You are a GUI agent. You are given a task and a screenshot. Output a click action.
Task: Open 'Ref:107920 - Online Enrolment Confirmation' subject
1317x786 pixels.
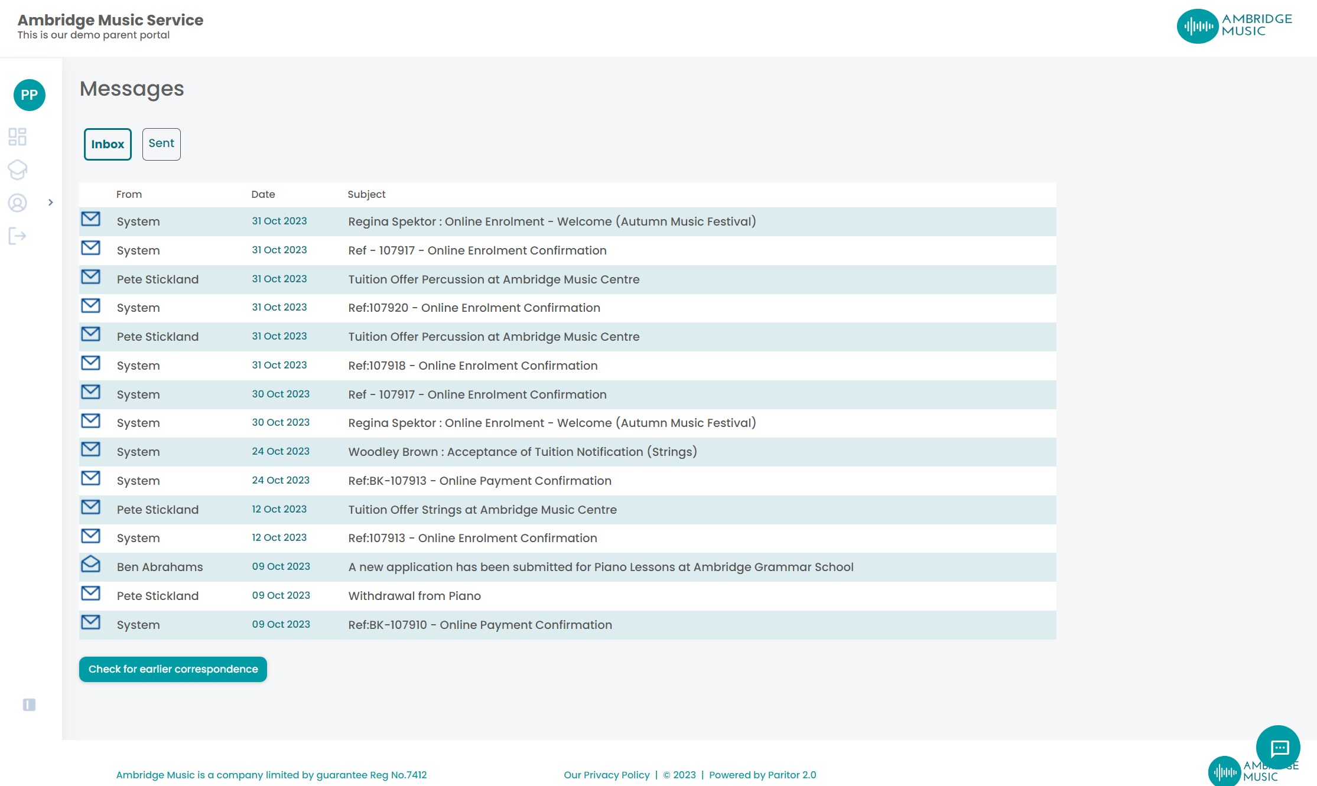coord(474,308)
